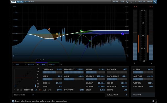The width and height of the screenshot is (167, 103).
Task: Click the IN TRIM slider bar
Action: coord(143,72)
